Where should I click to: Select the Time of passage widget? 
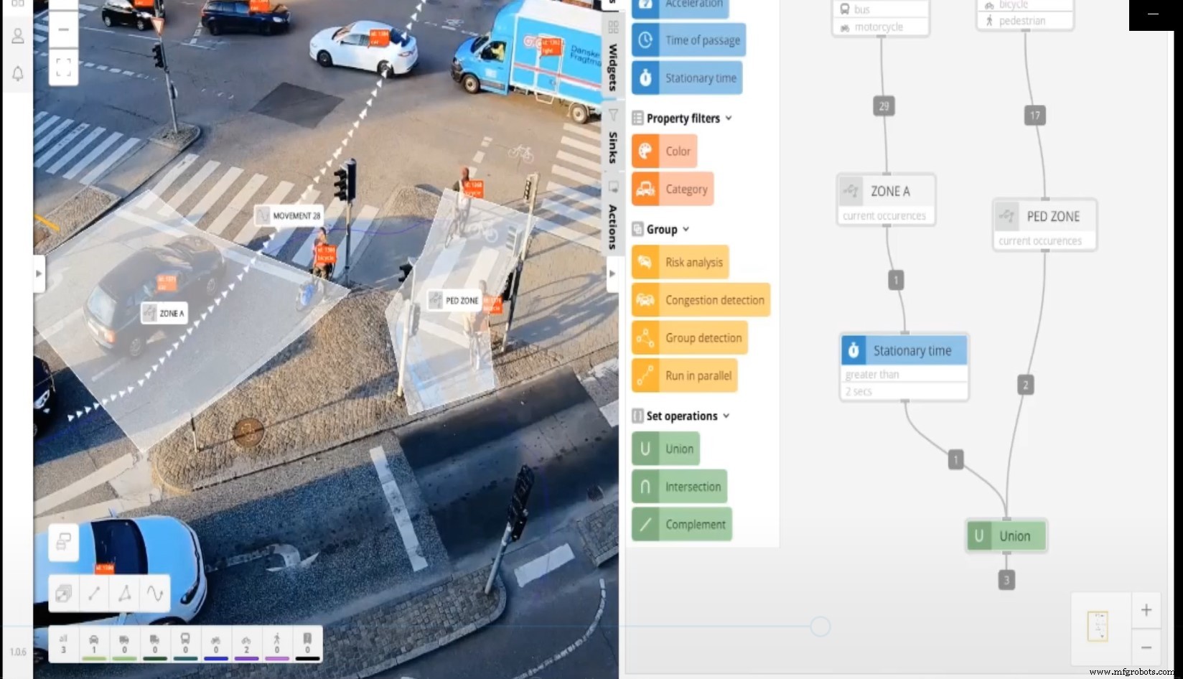688,40
